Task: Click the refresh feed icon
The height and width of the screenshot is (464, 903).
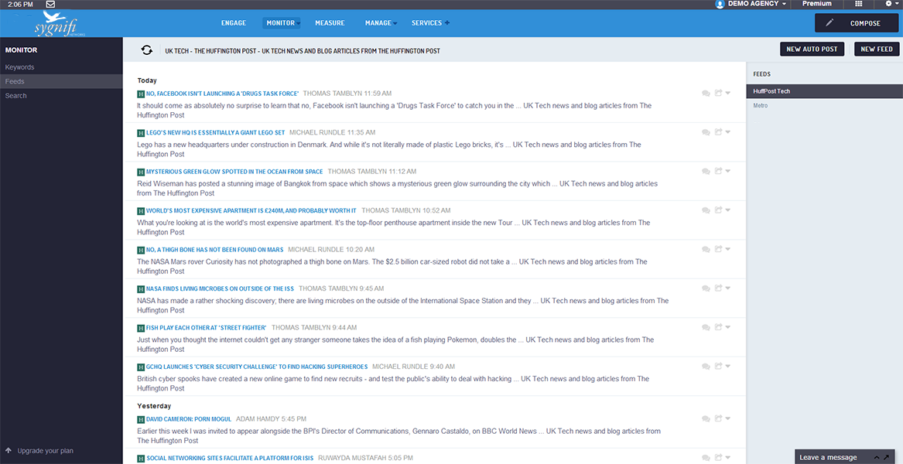Action: point(147,50)
